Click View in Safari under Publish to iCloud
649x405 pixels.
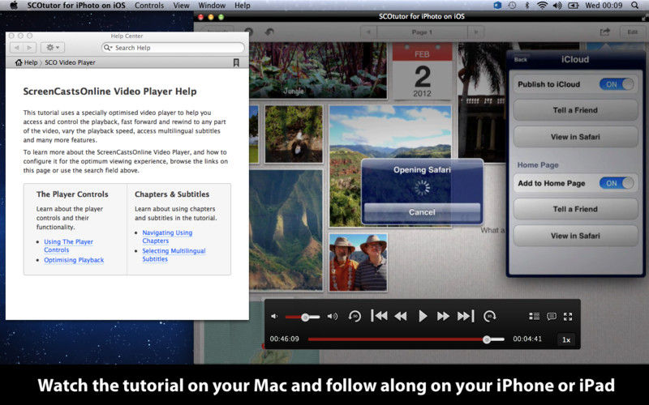[575, 137]
